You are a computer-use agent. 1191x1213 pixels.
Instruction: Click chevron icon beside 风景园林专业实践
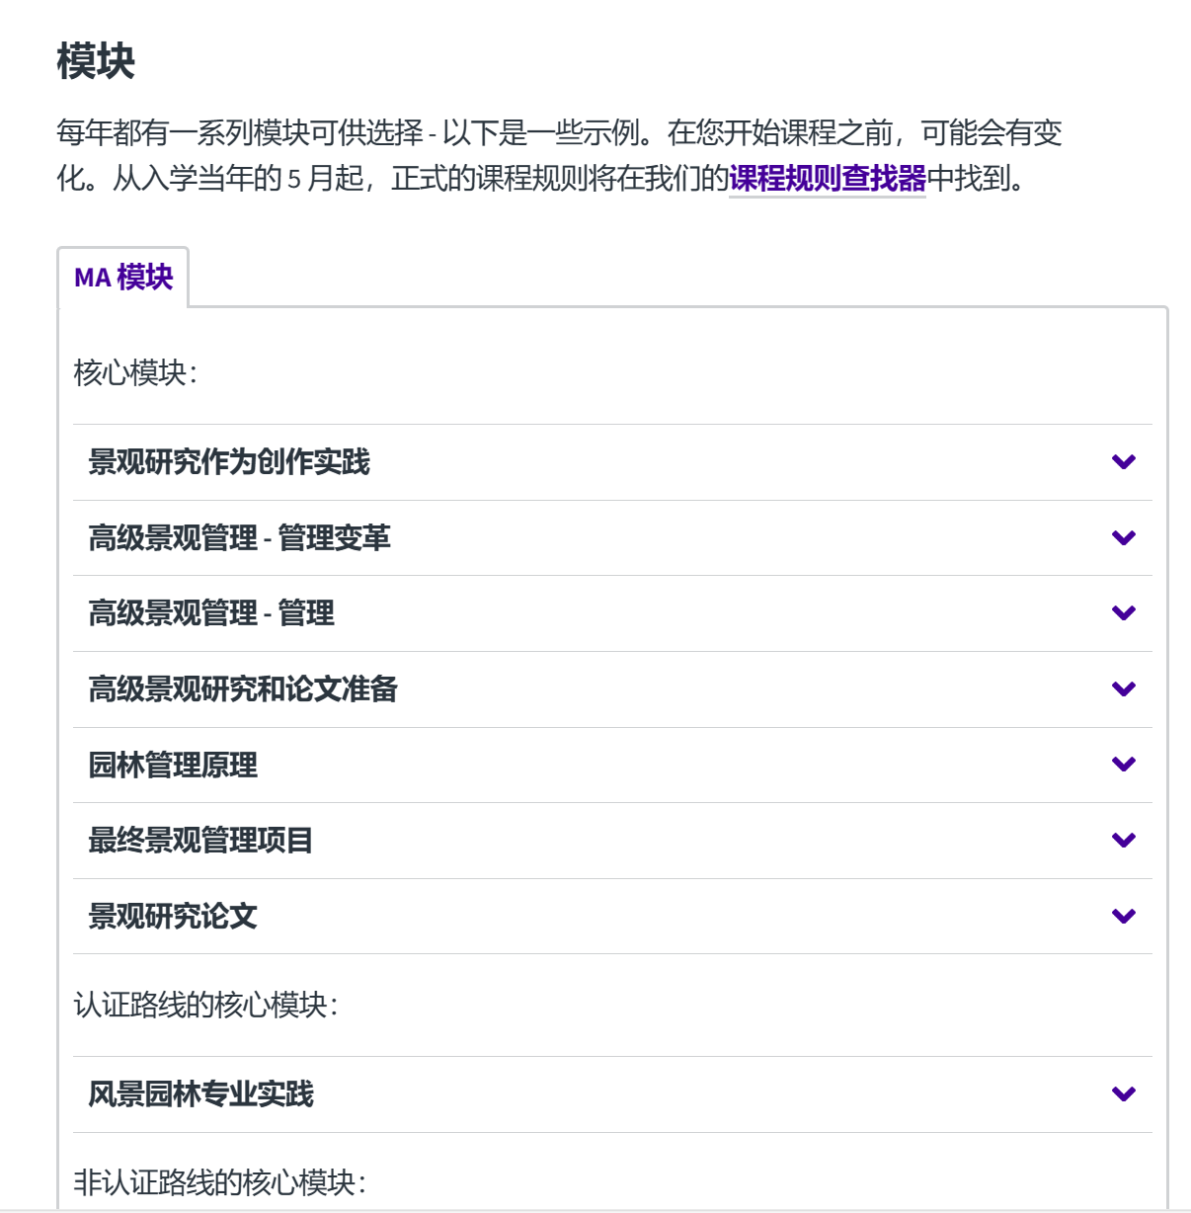1123,1094
